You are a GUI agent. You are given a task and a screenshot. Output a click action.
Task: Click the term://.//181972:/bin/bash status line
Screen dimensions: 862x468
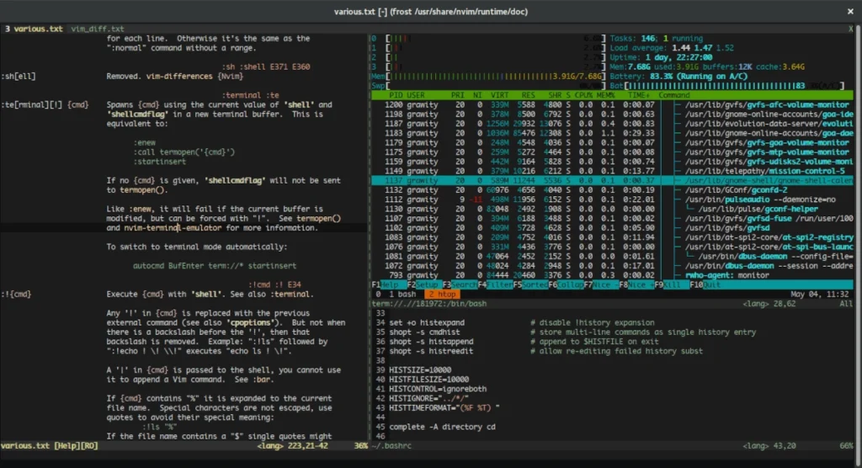[613, 304]
